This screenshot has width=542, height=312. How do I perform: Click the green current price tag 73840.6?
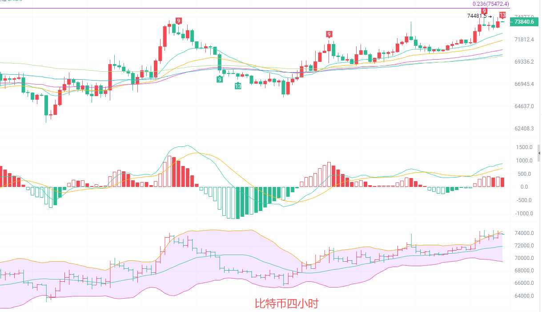click(x=524, y=21)
